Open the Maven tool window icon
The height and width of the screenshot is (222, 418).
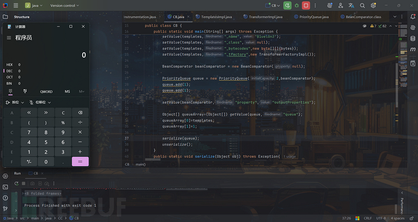pyautogui.click(x=413, y=49)
